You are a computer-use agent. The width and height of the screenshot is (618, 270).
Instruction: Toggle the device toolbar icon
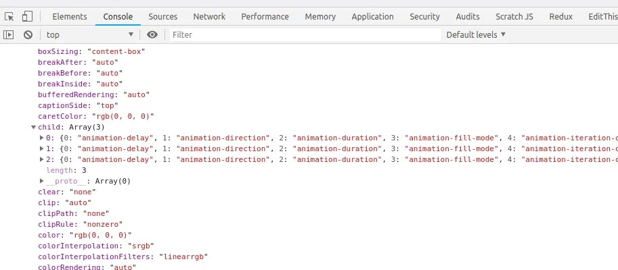27,16
